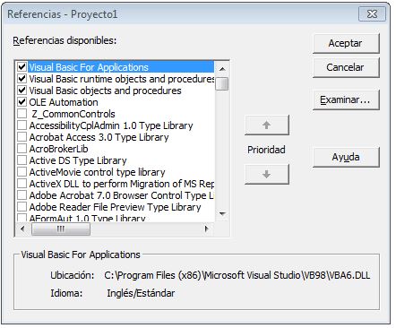Viewport: 396px width, 328px height.
Task: Select 'AccessibilityCplAdmin 1.0 Type Library' text
Action: coord(111,125)
